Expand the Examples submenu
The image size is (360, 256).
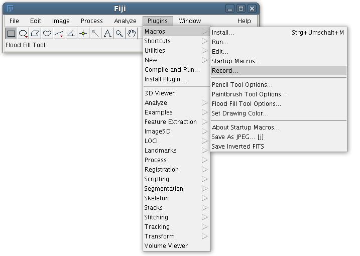[x=176, y=112]
